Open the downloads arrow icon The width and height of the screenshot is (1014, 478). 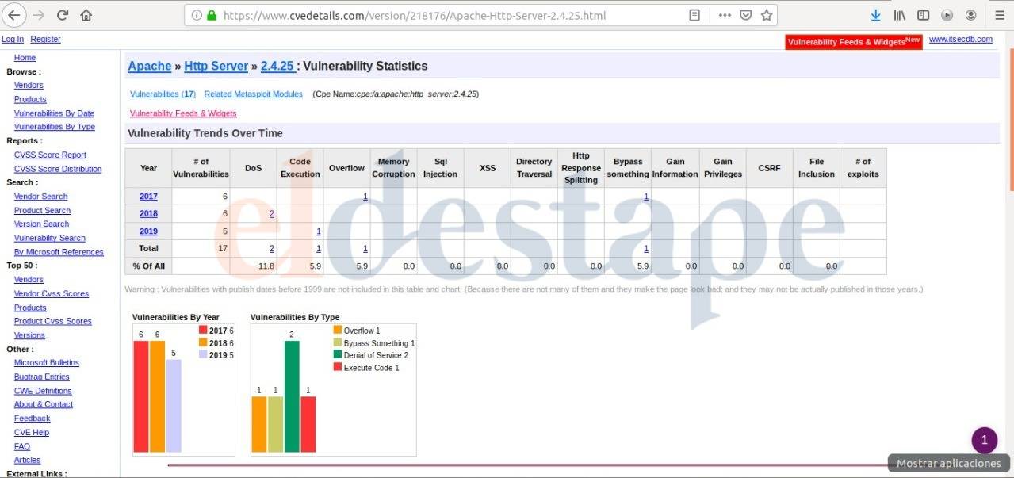tap(876, 15)
